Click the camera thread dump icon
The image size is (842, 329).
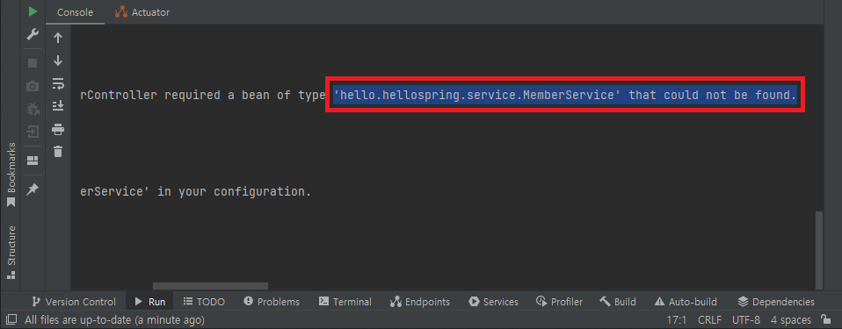[x=33, y=86]
